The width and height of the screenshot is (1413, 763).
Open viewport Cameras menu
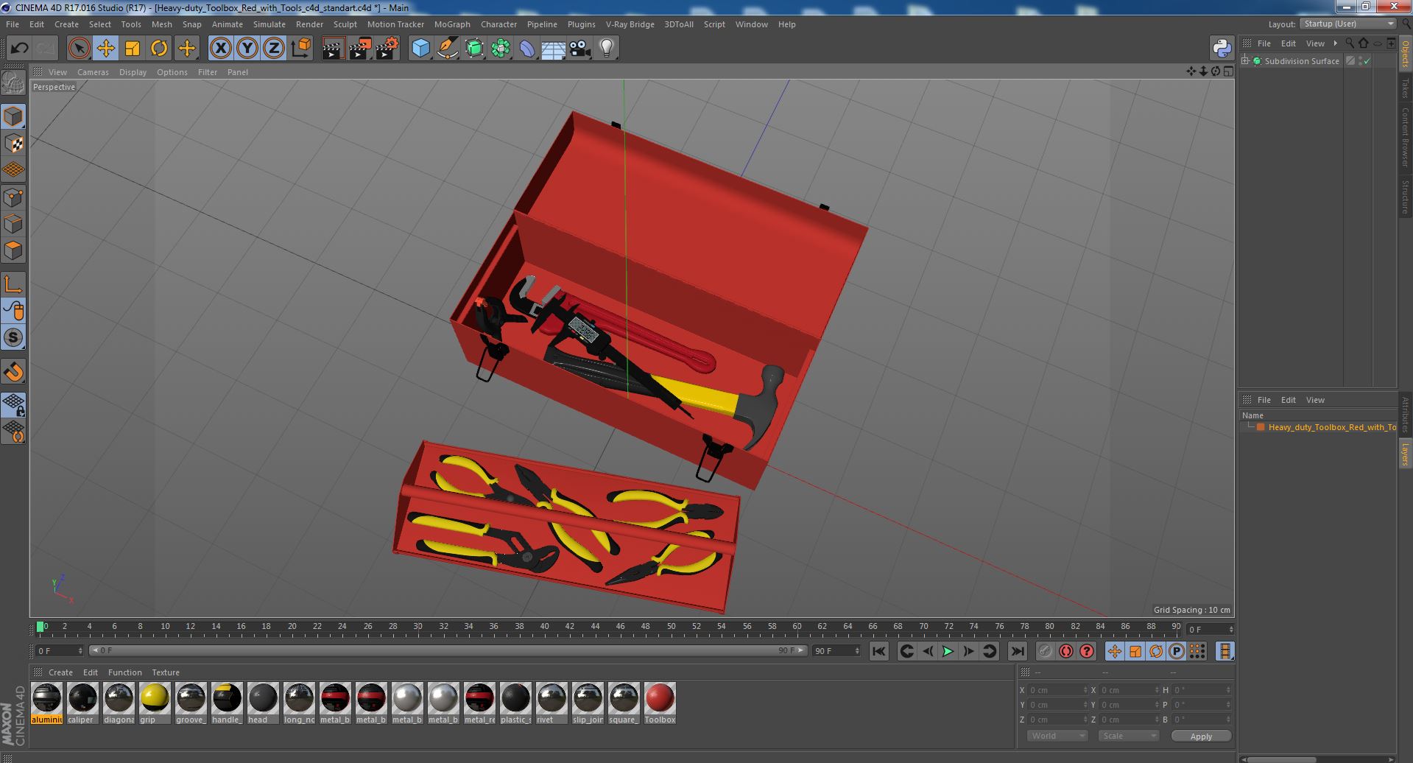click(x=93, y=72)
